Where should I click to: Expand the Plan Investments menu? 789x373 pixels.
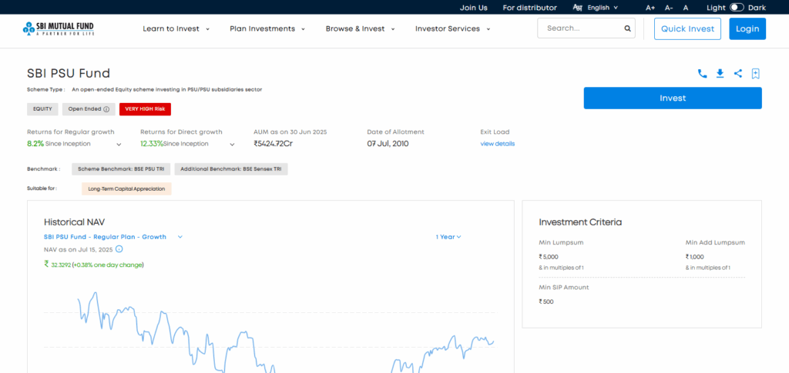[x=267, y=28]
